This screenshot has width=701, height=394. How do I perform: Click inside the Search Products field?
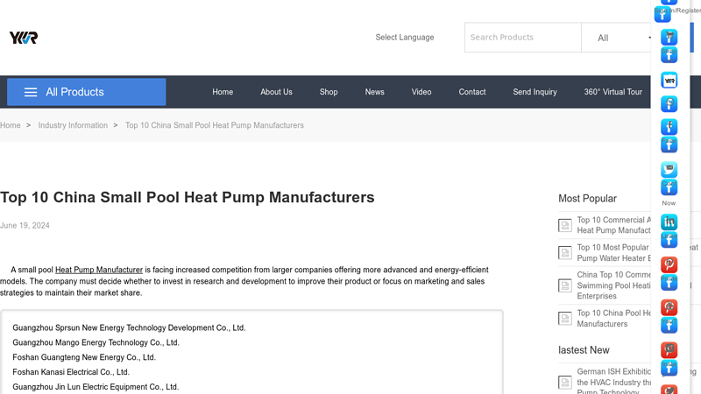coord(522,38)
